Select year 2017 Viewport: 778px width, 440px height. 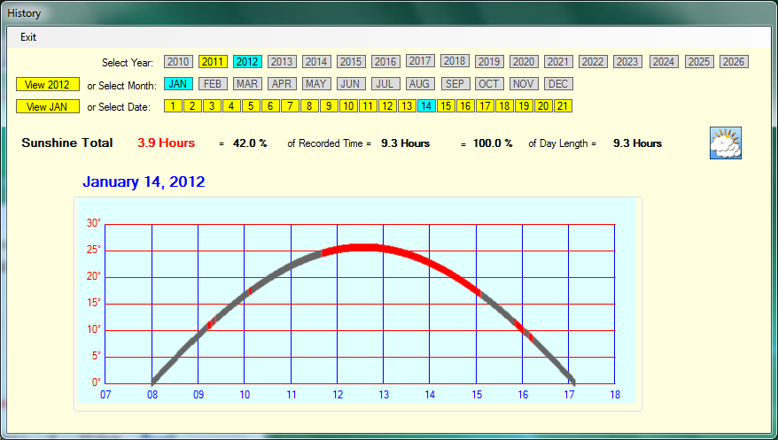coord(420,60)
